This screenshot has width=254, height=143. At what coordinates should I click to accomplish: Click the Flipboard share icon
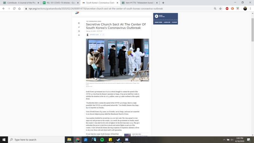pos(79,31)
